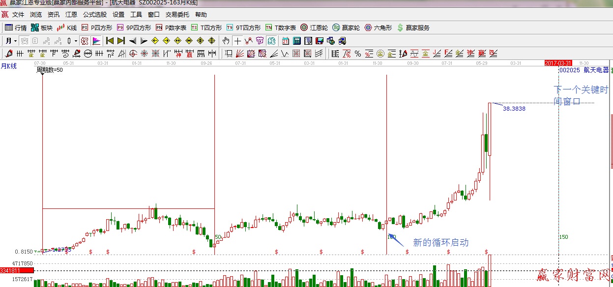This screenshot has height=287, width=613.
Task: Open the P四方形 square tool
Action: [x=97, y=28]
